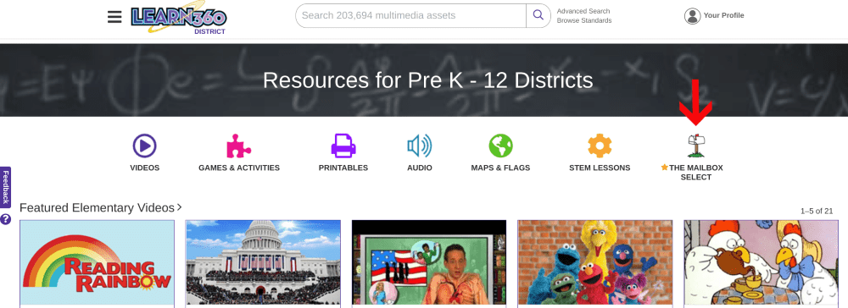This screenshot has height=308, width=848.
Task: Expand Featured Elementary Videos chevron
Action: pos(179,207)
